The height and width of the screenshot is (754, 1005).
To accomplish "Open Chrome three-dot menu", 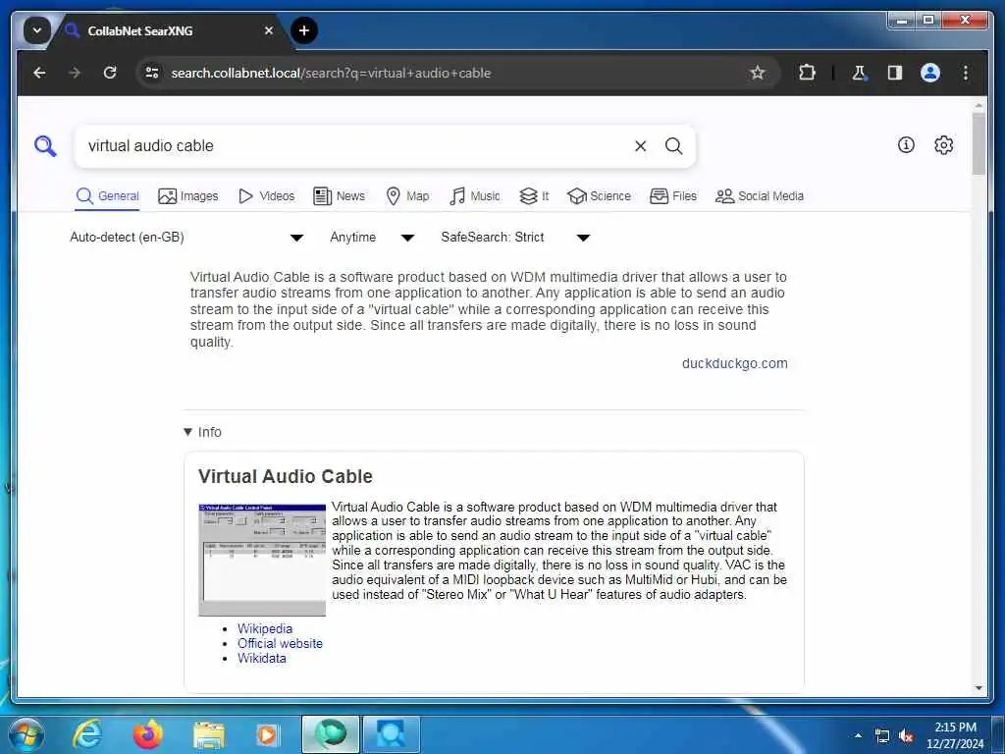I will point(966,73).
